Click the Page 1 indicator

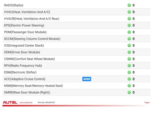coord(147,103)
